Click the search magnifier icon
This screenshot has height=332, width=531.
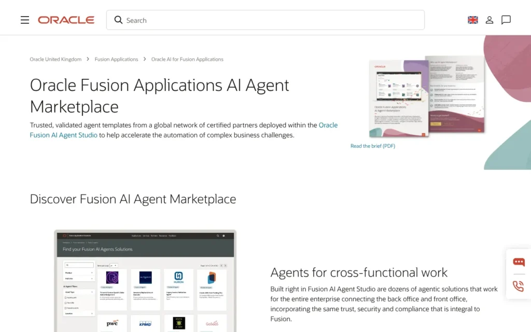point(118,20)
